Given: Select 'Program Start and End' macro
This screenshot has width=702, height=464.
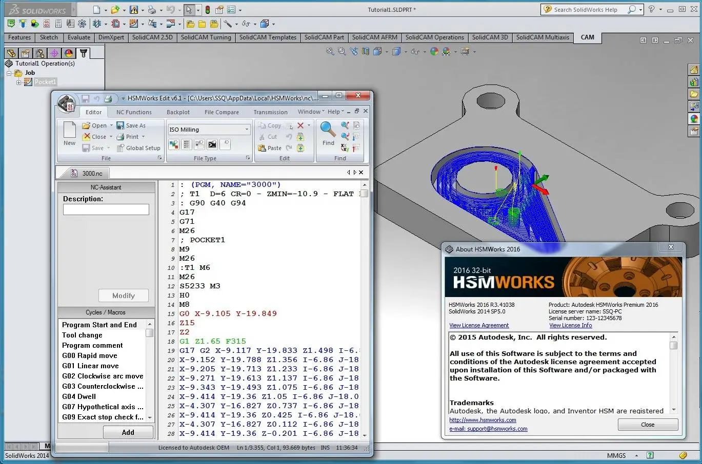Looking at the screenshot, I should pyautogui.click(x=99, y=325).
